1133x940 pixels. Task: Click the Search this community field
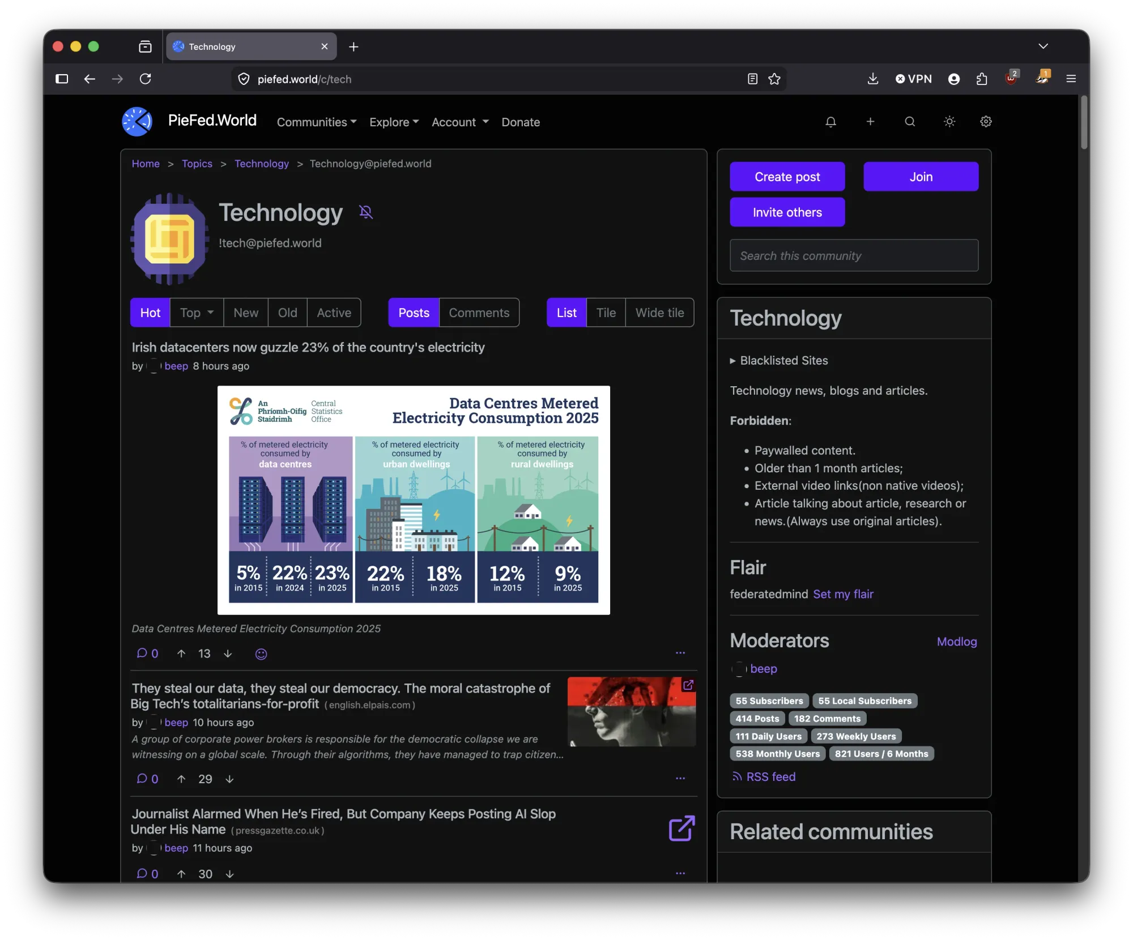[854, 255]
